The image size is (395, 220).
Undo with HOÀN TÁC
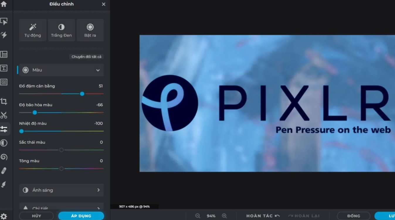pyautogui.click(x=263, y=216)
